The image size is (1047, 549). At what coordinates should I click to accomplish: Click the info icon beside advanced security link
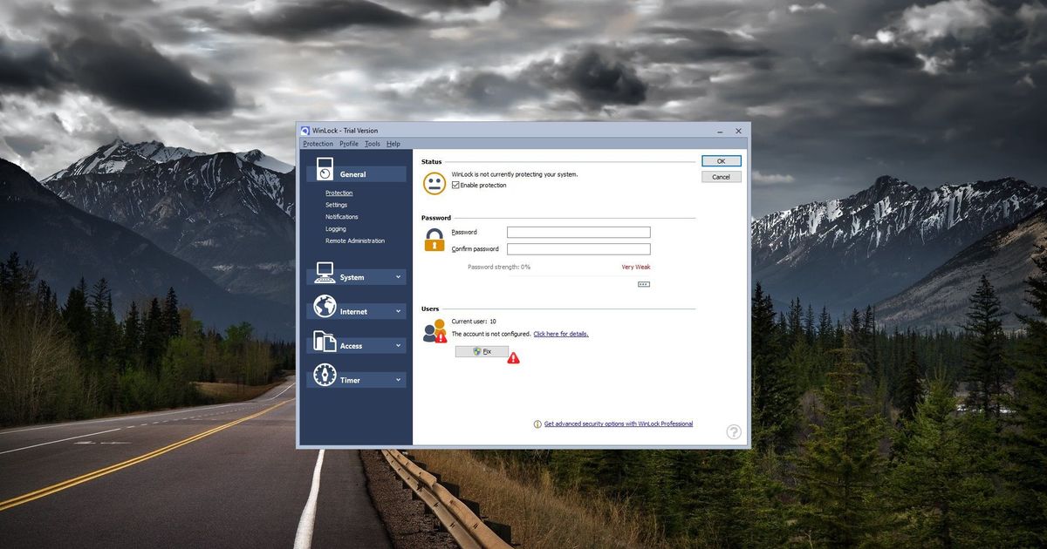pos(537,424)
